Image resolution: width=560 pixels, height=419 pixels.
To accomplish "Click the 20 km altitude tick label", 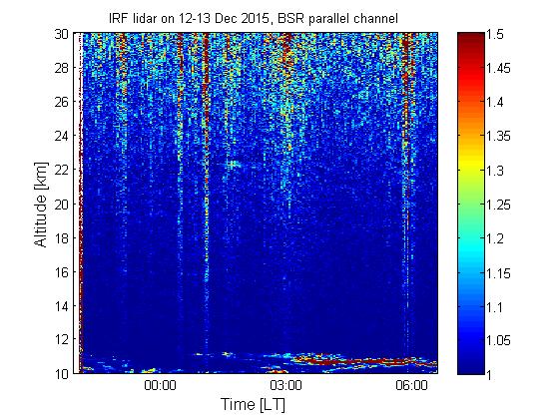I will tap(61, 205).
